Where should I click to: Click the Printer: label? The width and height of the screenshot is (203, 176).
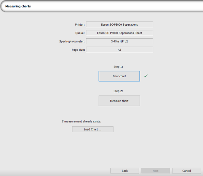coord(80,24)
